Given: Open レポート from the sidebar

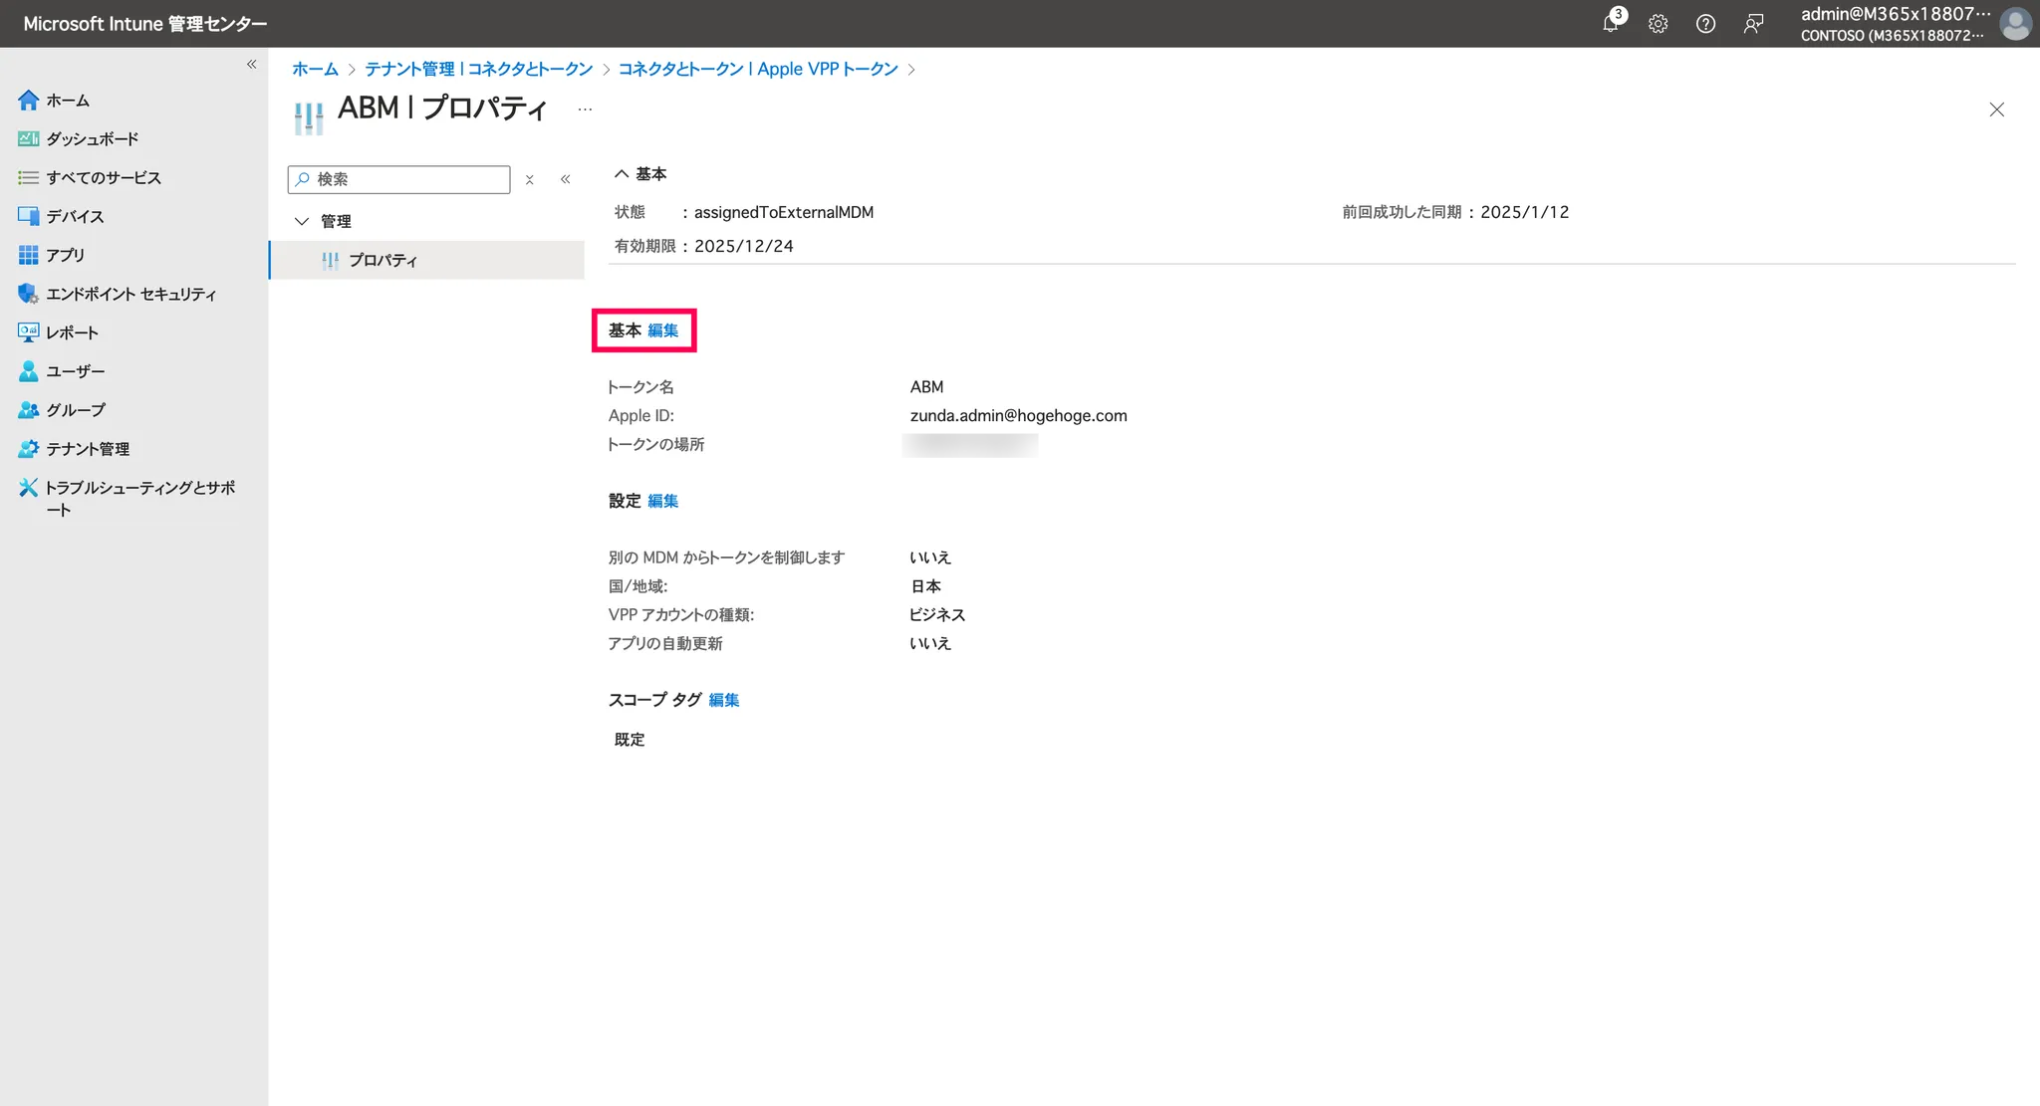Looking at the screenshot, I should [x=72, y=332].
